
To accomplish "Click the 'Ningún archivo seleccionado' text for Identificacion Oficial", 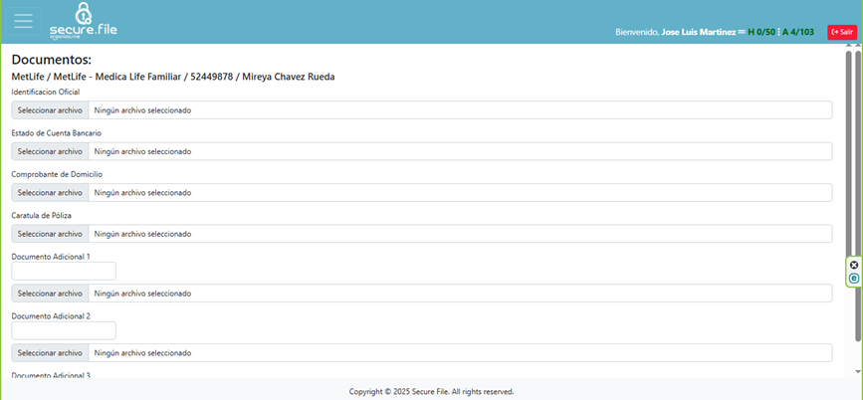I will (142, 110).
